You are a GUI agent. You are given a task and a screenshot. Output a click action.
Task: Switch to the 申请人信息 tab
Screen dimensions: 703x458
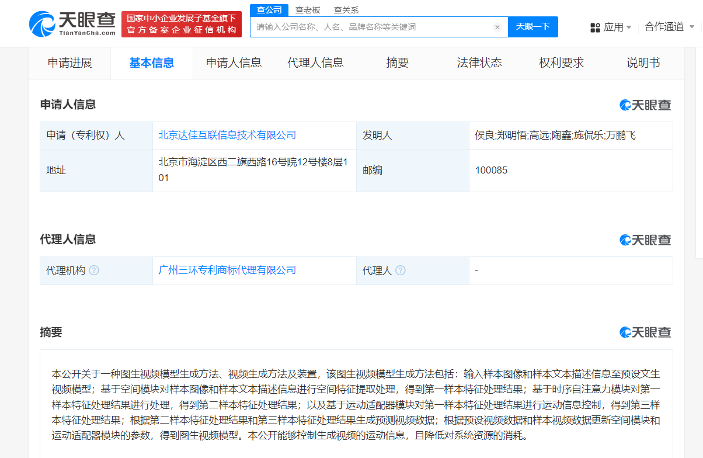[234, 63]
